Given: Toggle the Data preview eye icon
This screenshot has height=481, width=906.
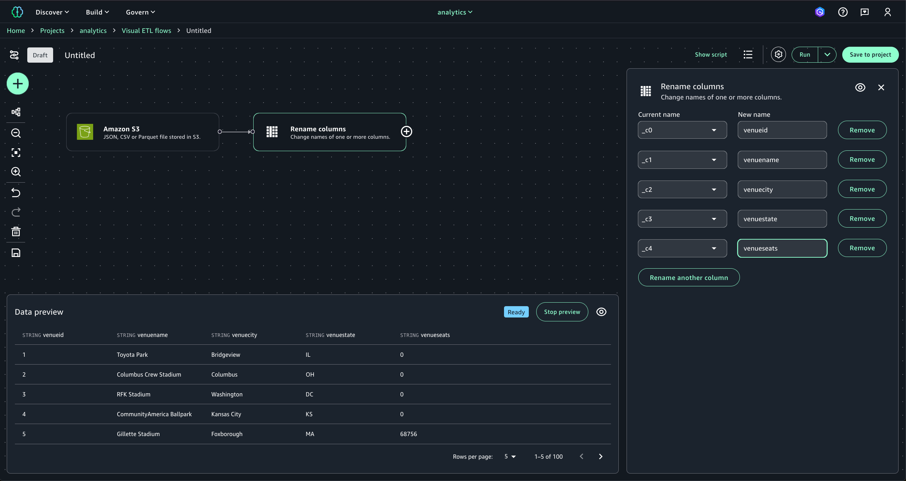Looking at the screenshot, I should 601,312.
